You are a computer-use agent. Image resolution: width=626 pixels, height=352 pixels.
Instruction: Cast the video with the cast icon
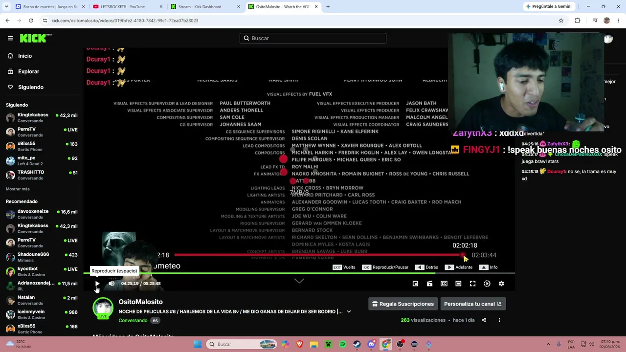[429, 284]
